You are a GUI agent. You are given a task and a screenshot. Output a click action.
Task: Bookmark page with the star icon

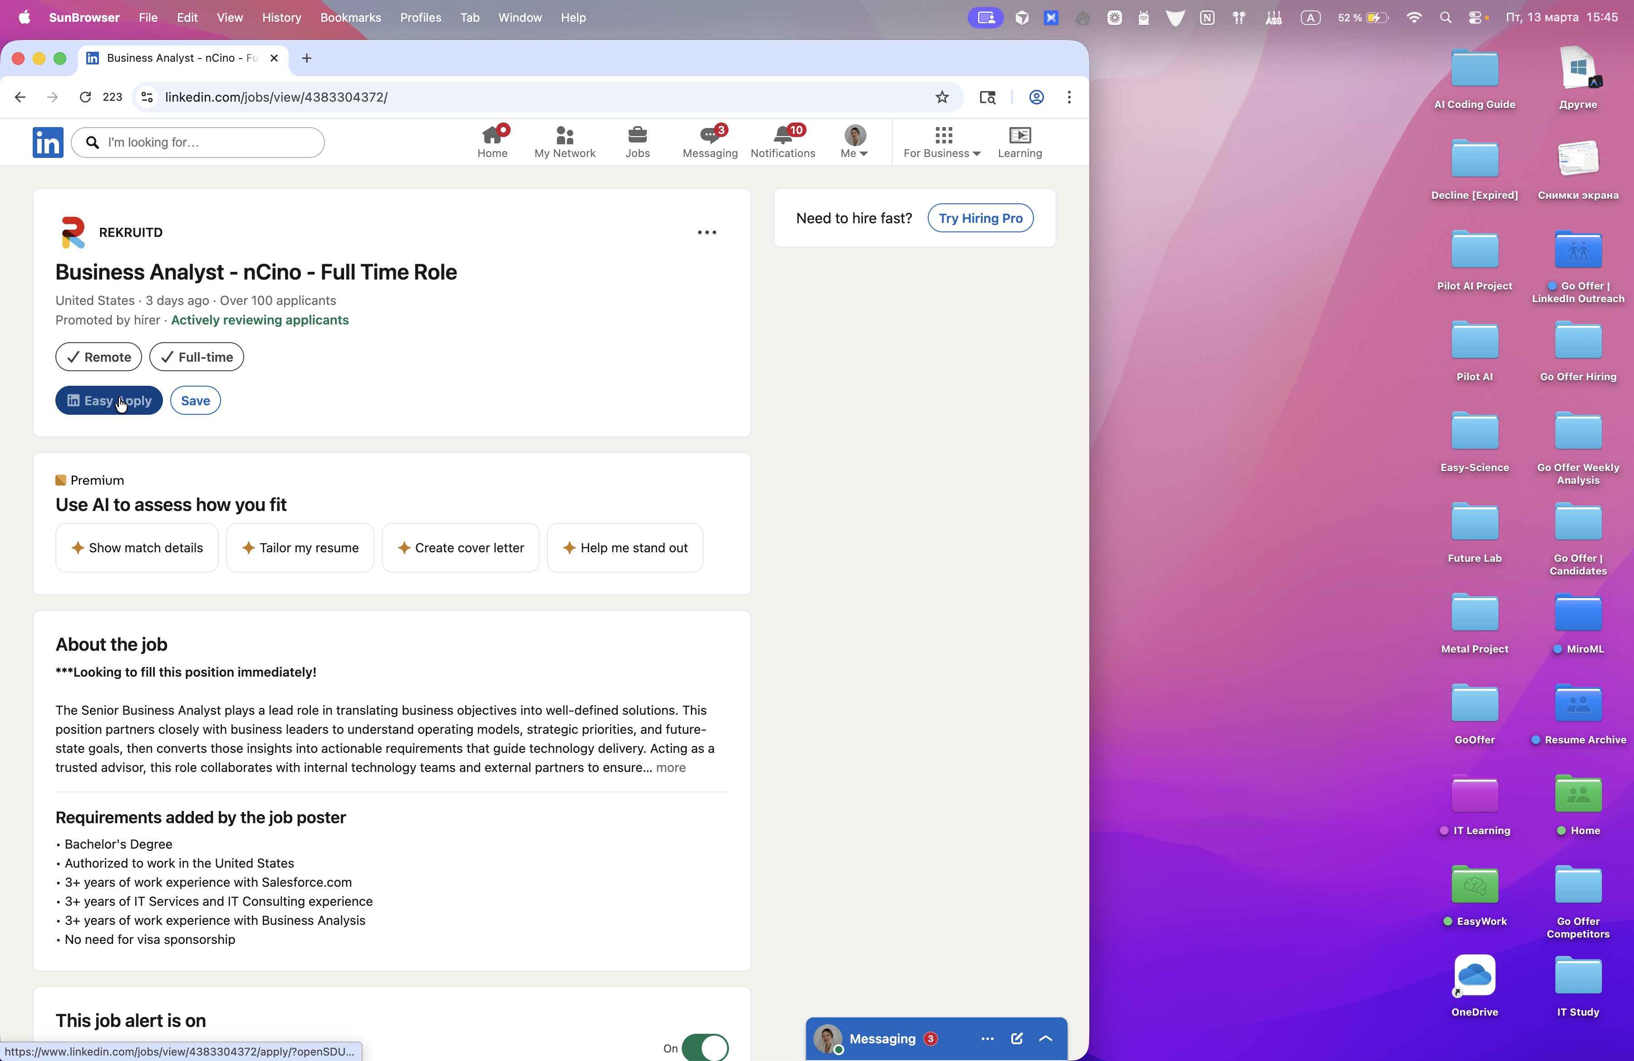pyautogui.click(x=942, y=97)
